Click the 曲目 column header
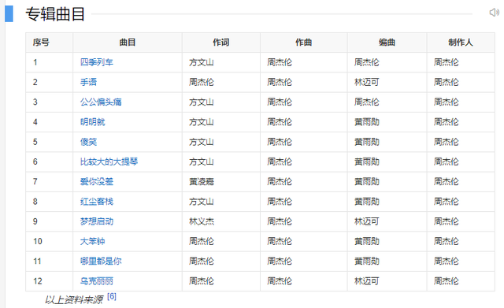Viewport: 504px width, 308px height. pyautogui.click(x=128, y=42)
